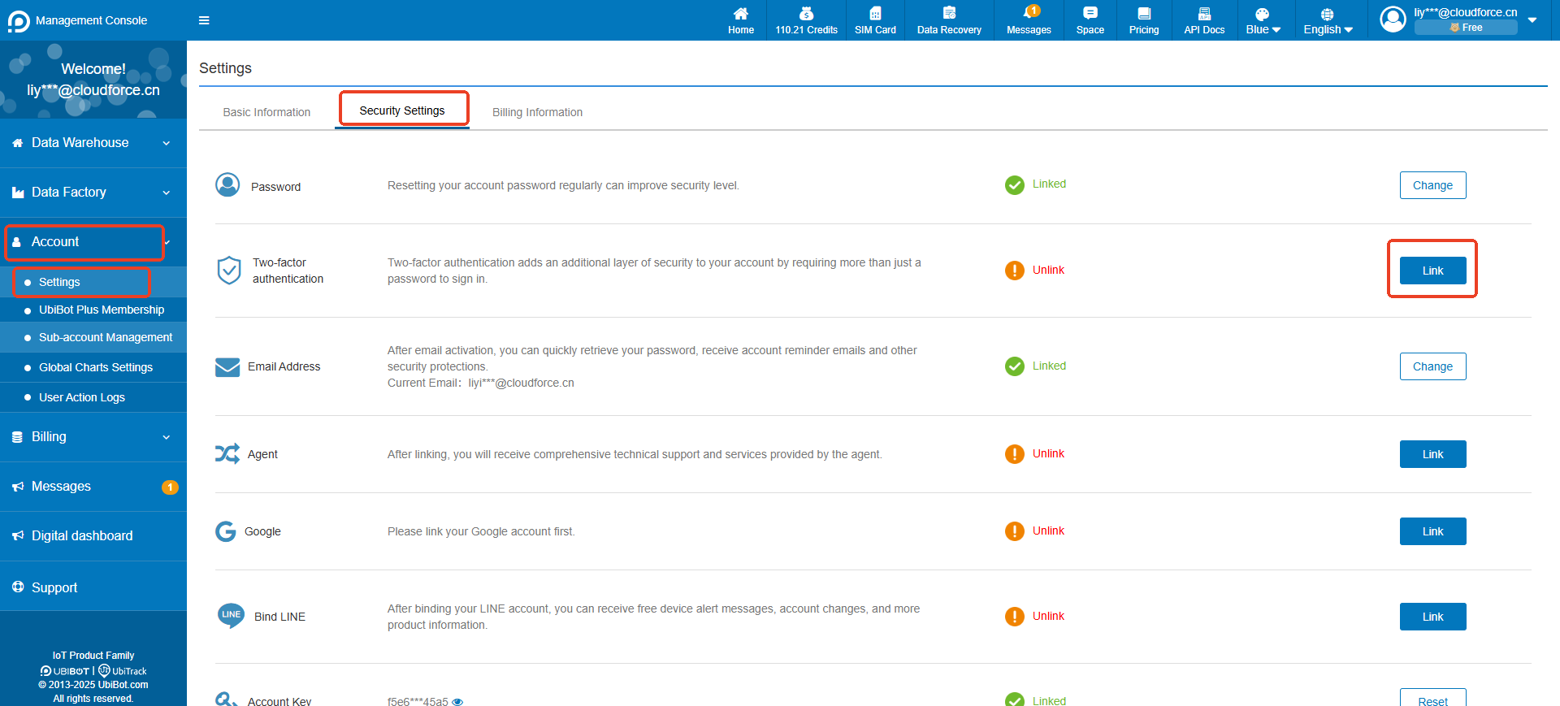
Task: Click the Free plan badge in header
Action: point(1466,28)
